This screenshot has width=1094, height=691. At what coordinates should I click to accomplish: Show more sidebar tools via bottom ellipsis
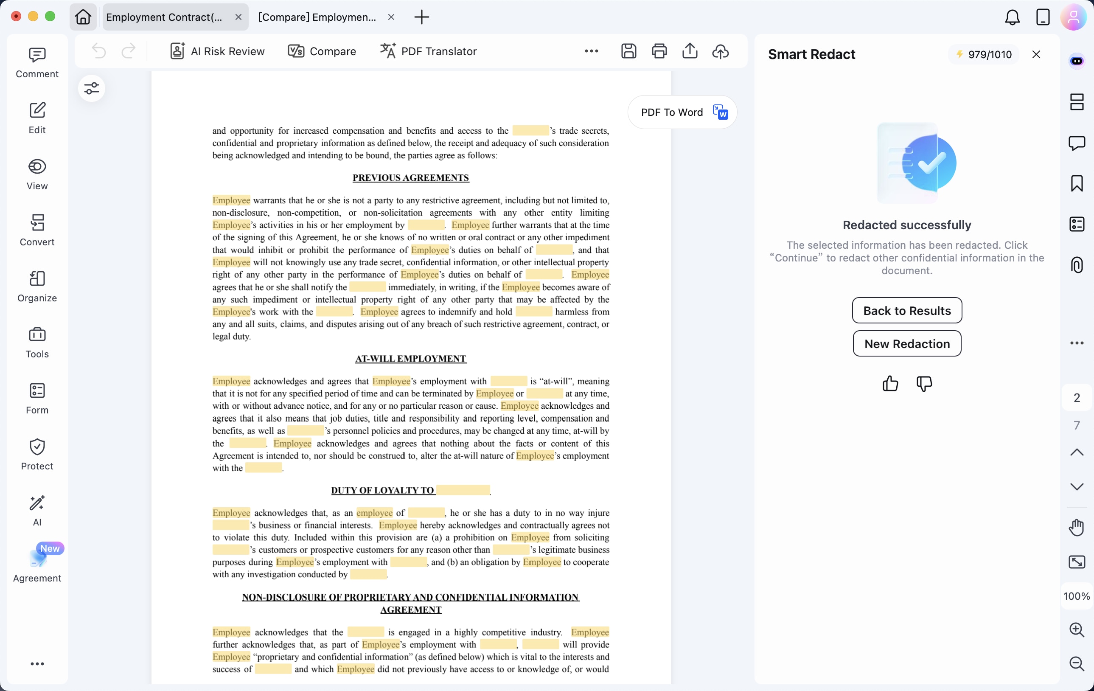37,664
